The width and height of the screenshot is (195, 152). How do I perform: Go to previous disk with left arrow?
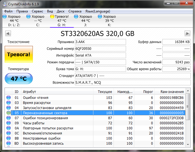tap(8, 34)
